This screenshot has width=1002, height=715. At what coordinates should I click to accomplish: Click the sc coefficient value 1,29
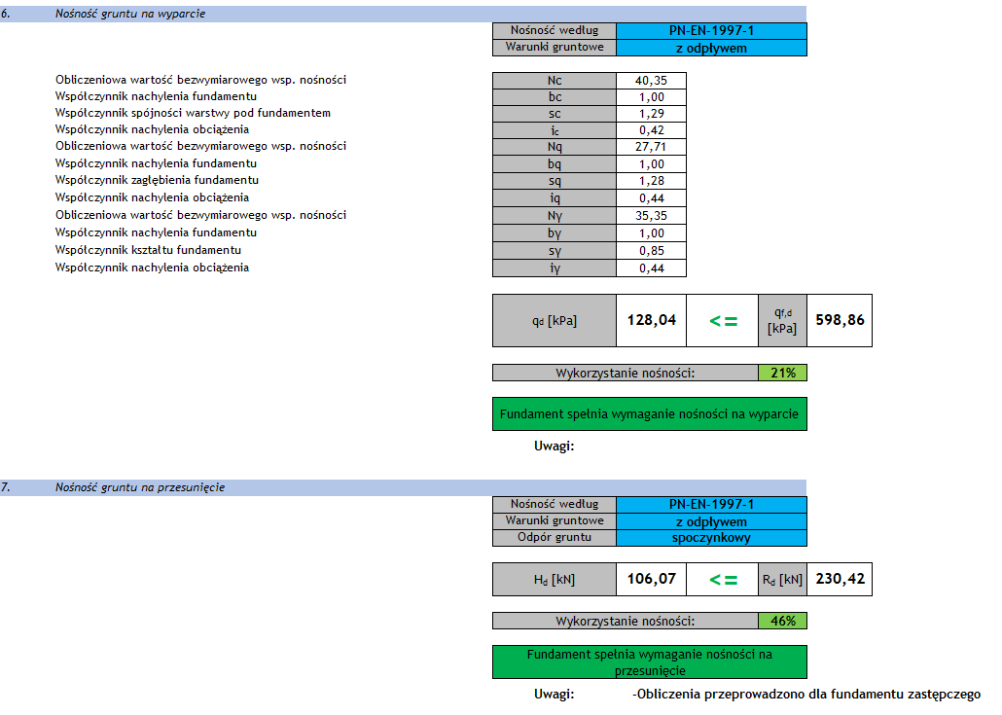tap(651, 114)
